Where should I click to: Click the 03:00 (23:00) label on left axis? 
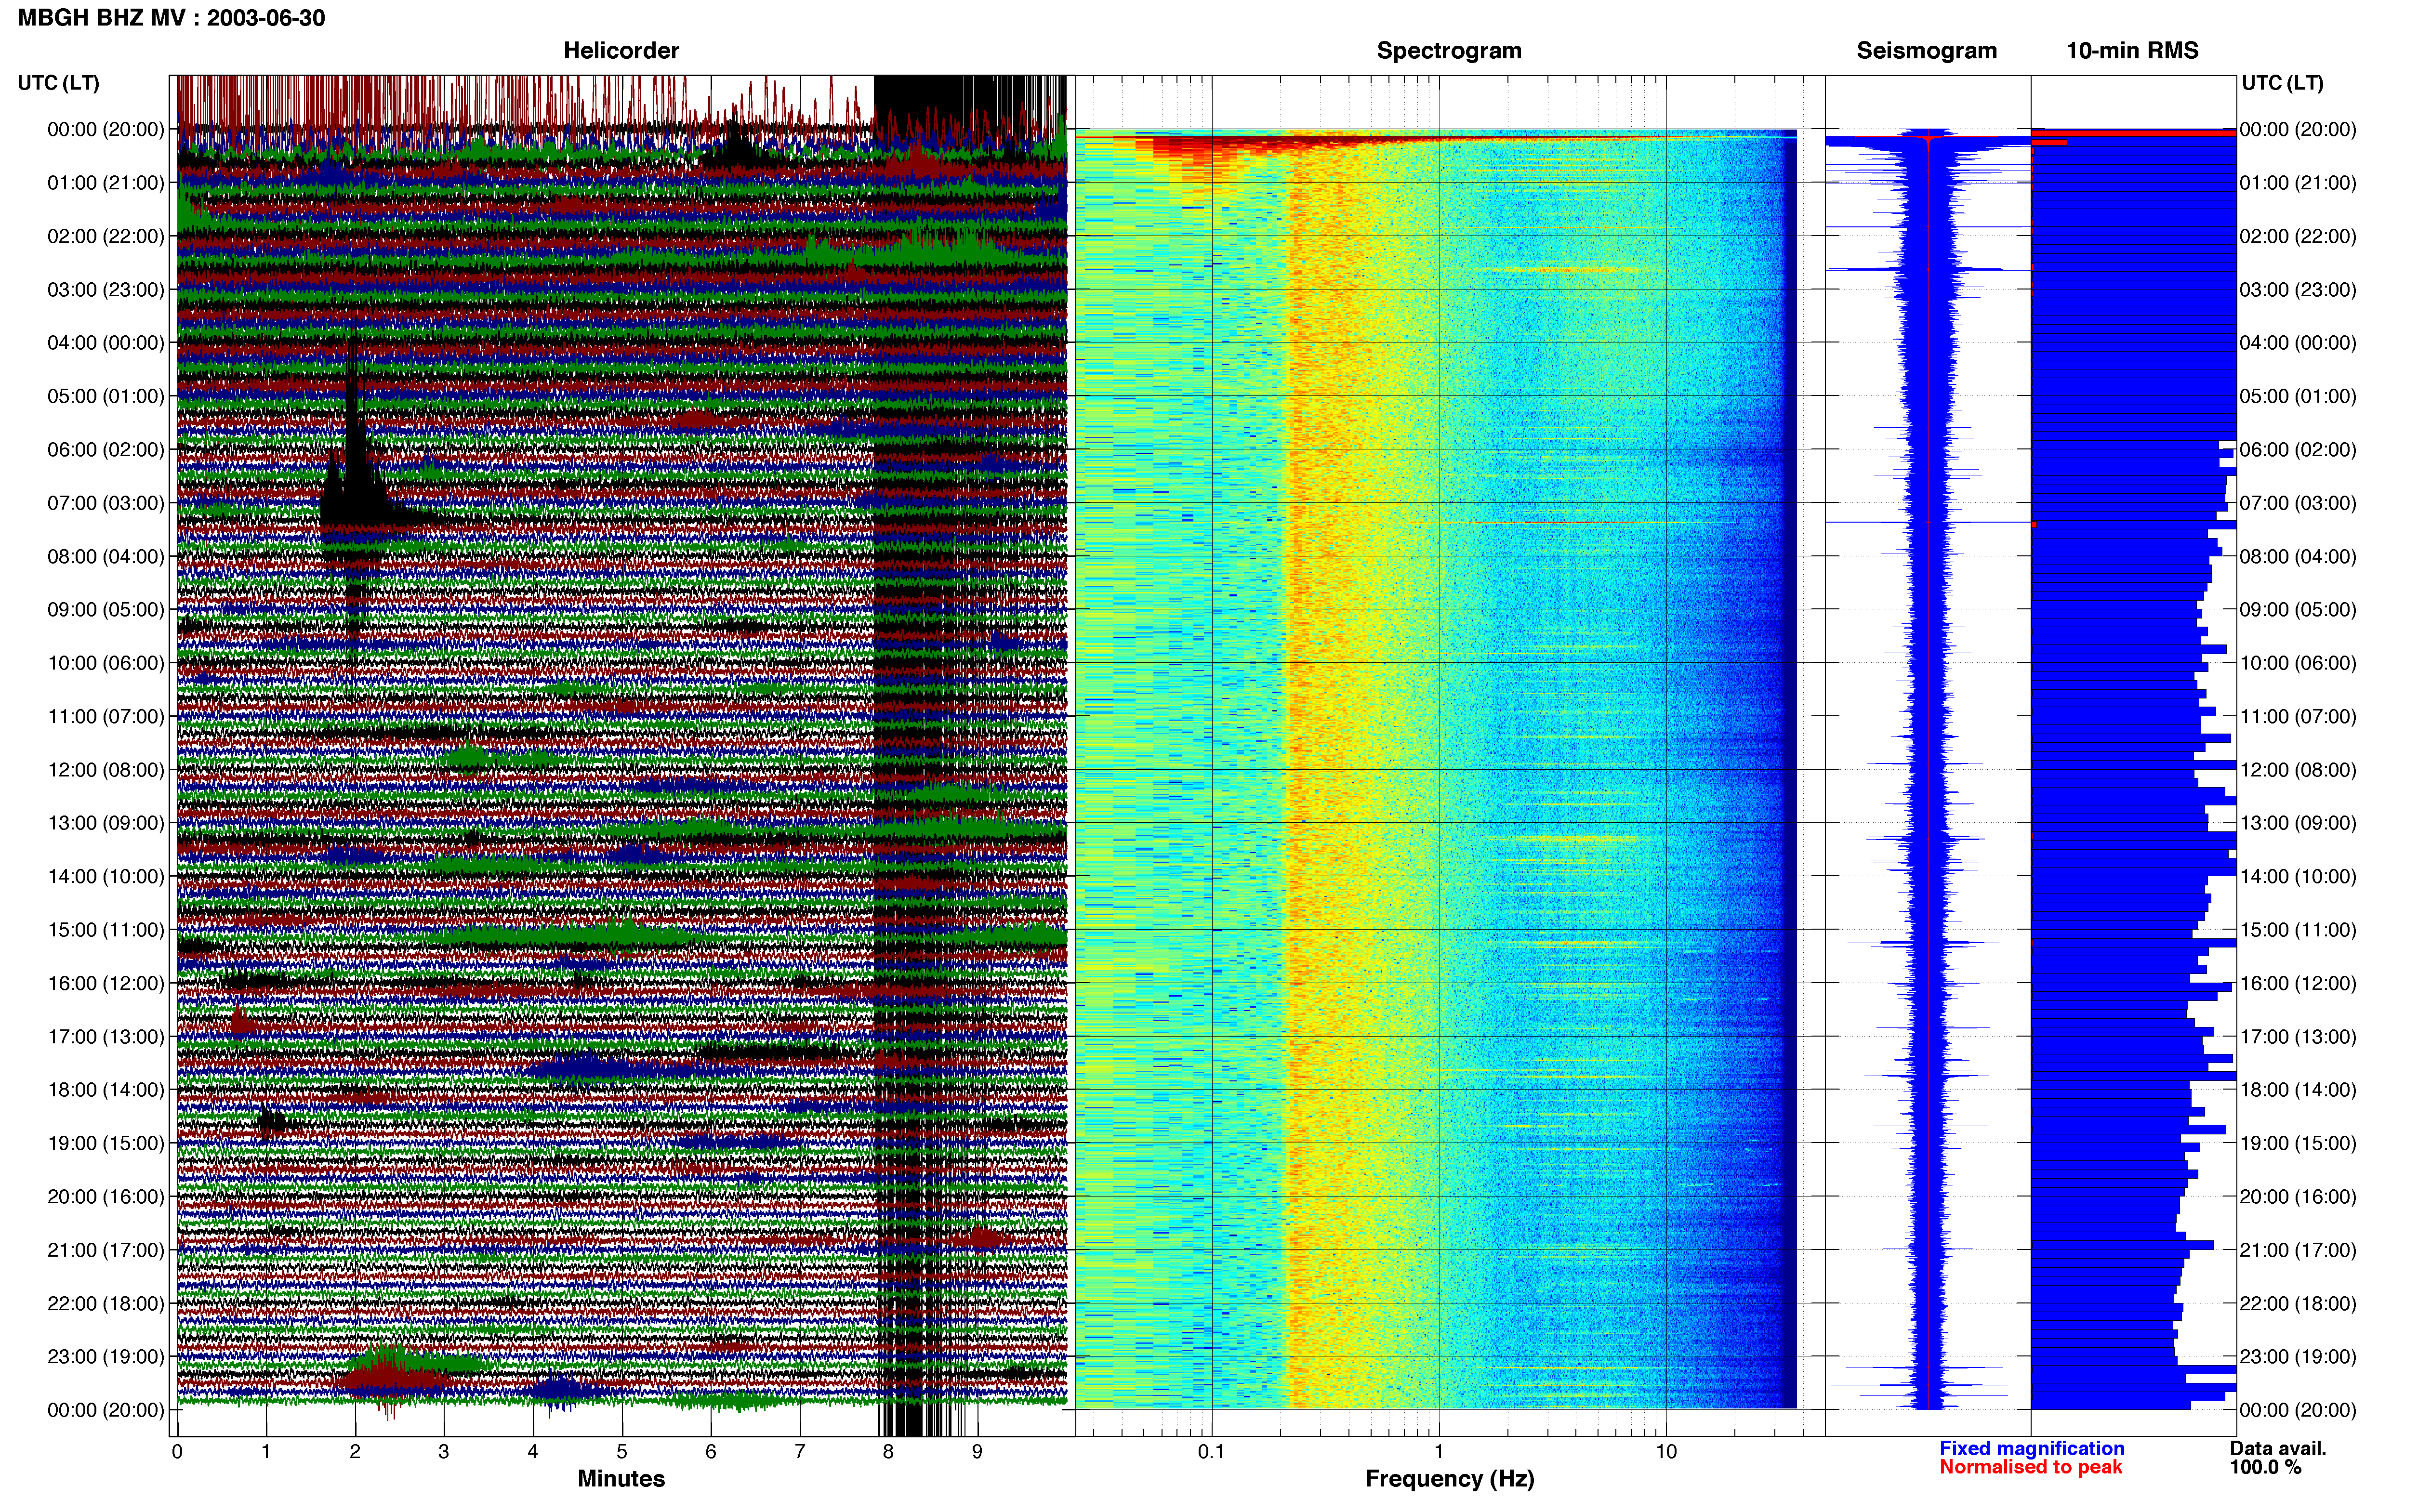coord(106,290)
